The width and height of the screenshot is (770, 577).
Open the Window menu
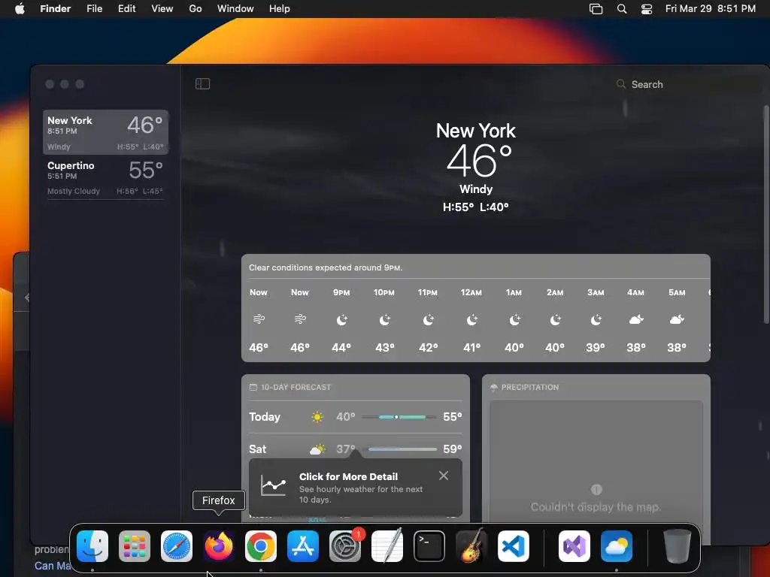tap(235, 9)
